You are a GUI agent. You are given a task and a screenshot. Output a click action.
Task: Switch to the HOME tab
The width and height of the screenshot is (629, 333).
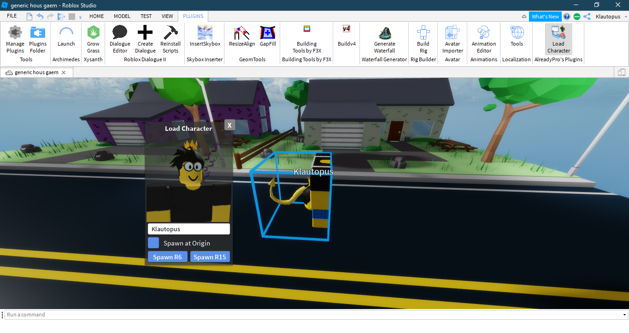[x=97, y=16]
